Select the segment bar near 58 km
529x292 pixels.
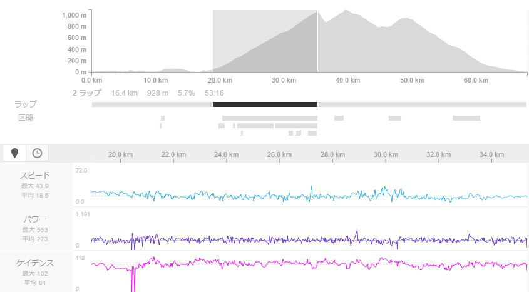(466, 118)
